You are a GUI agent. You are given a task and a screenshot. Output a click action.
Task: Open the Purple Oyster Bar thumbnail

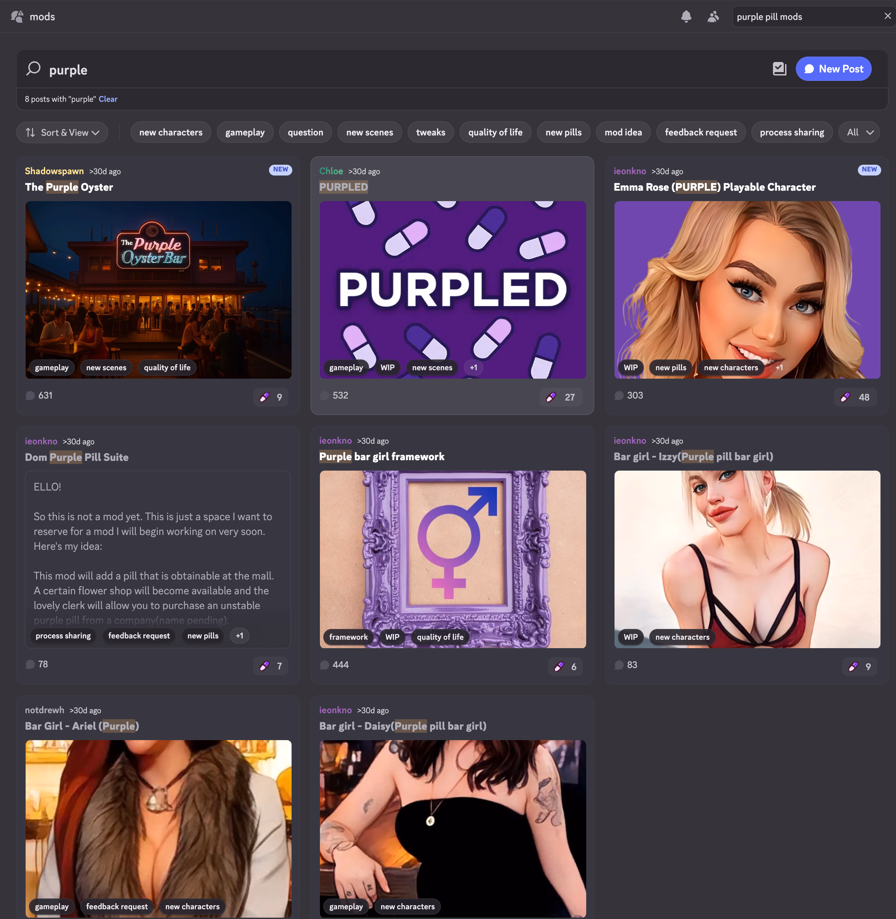158,290
